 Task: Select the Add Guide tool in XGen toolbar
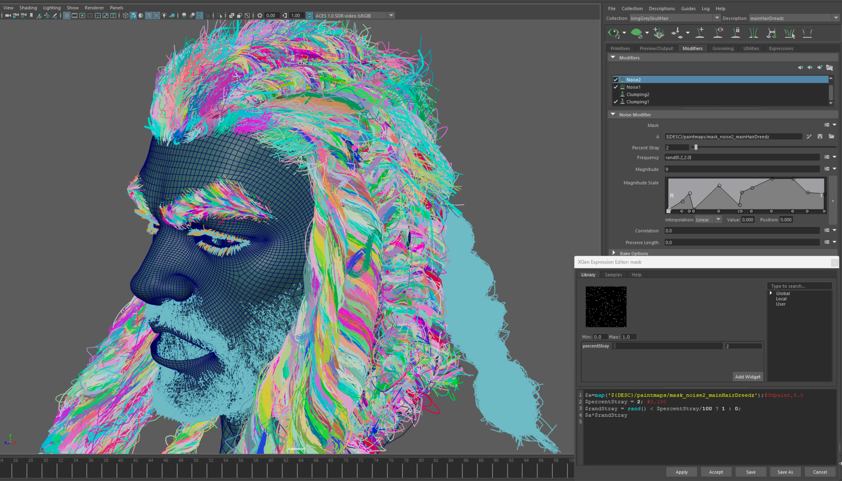[700, 33]
